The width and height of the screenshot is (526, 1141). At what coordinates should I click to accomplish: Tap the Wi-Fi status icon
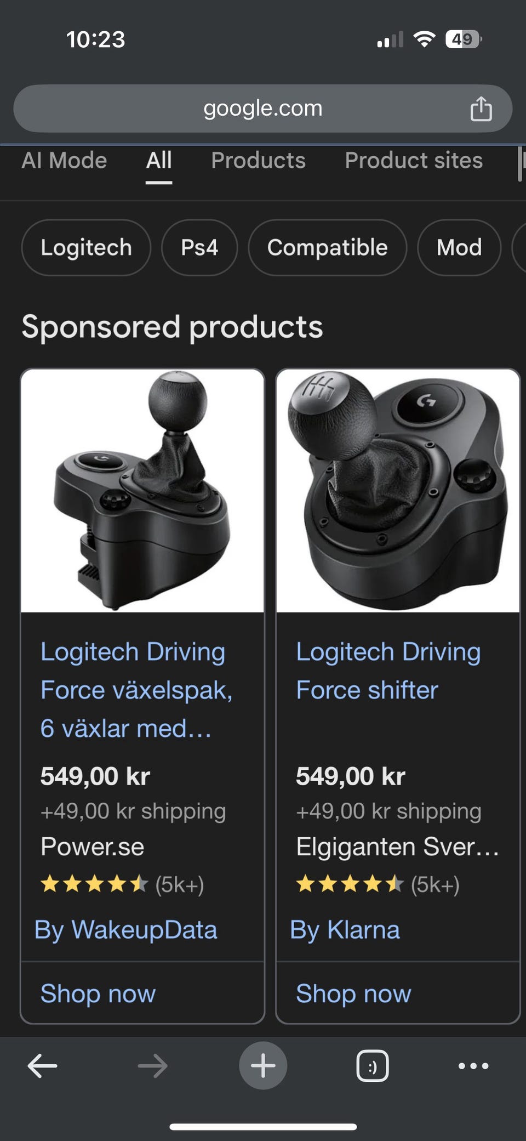(424, 39)
